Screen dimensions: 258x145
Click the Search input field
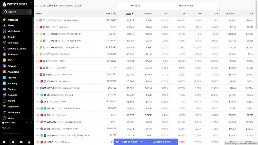(17, 12)
